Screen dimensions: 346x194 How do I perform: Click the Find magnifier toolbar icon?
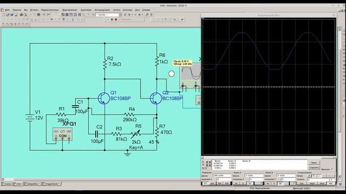(147, 15)
